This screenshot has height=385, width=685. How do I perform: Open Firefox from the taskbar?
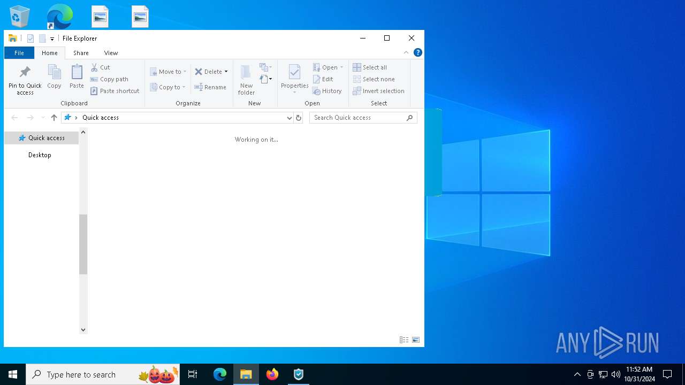tap(272, 374)
